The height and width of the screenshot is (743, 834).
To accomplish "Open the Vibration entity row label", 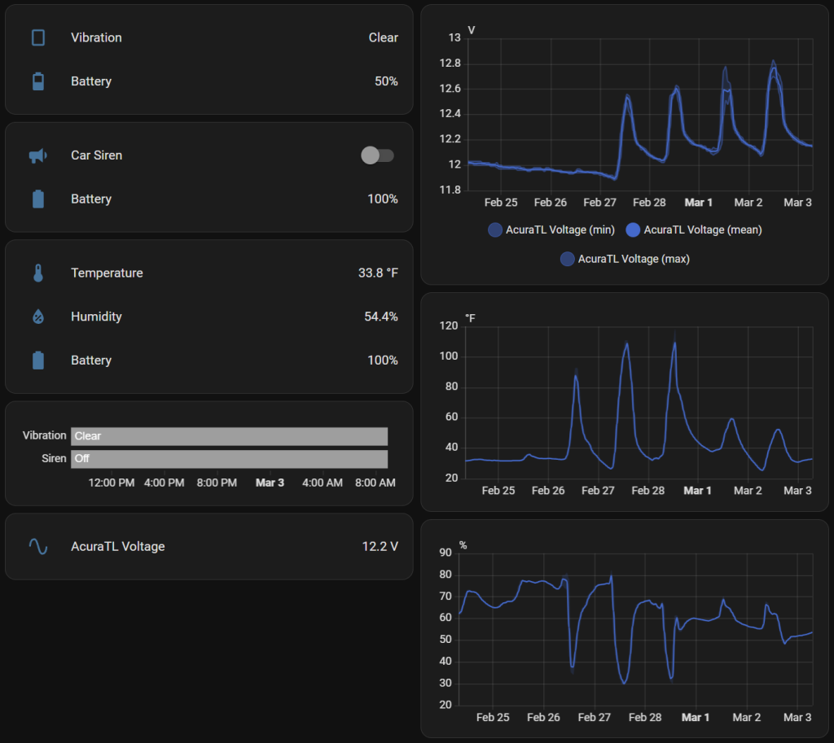I will [96, 37].
